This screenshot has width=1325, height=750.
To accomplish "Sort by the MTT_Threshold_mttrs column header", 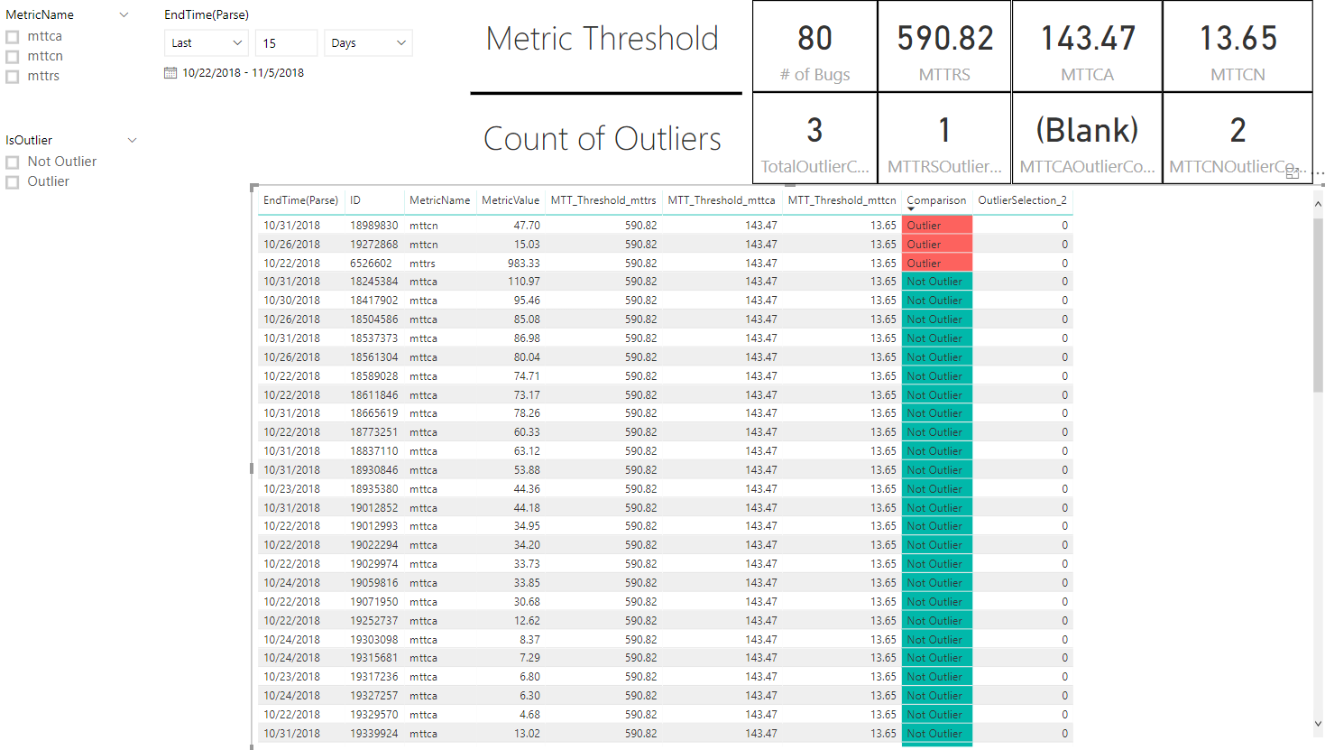I will pos(603,200).
